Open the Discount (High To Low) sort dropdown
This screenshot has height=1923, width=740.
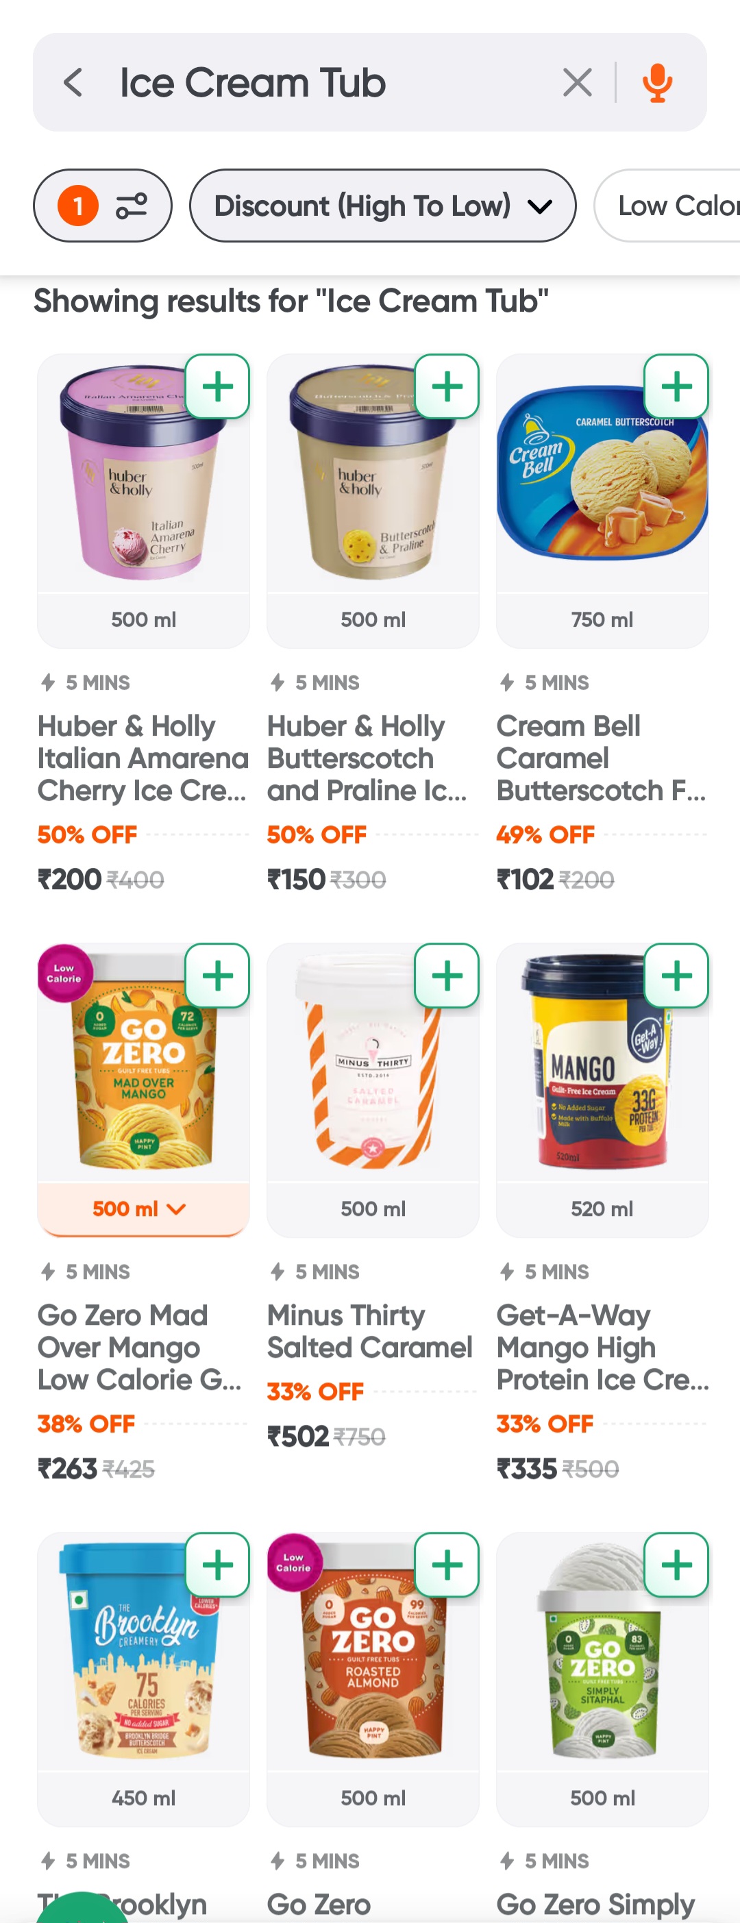383,206
